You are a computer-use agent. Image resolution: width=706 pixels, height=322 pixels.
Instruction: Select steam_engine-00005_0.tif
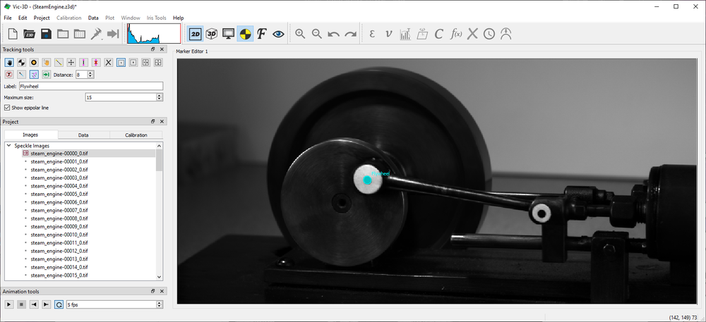(59, 194)
